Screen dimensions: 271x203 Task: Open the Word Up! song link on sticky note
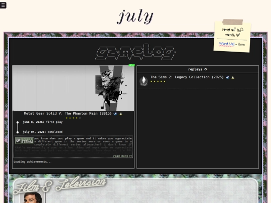point(226,44)
